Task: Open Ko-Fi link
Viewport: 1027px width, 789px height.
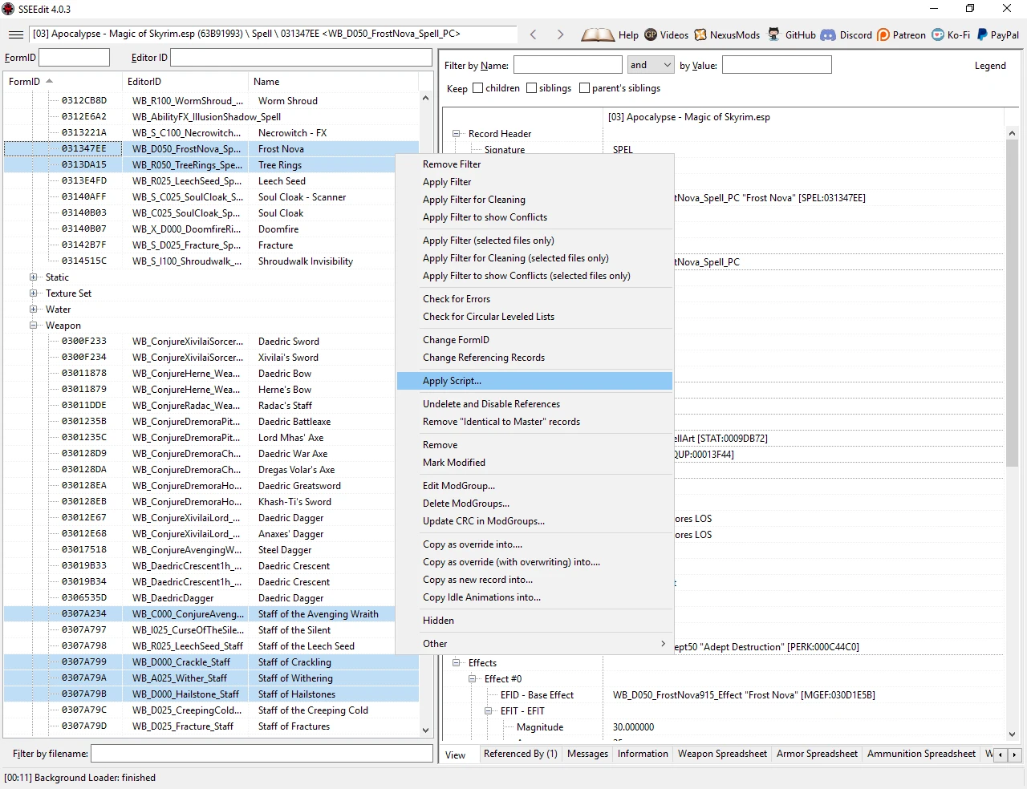Action: tap(938, 34)
